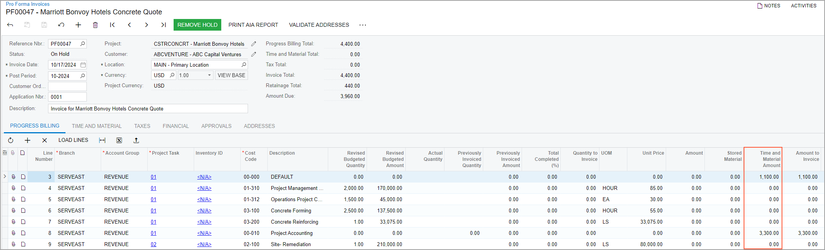Click the Save disk icon
The width and height of the screenshot is (825, 250).
pos(44,25)
